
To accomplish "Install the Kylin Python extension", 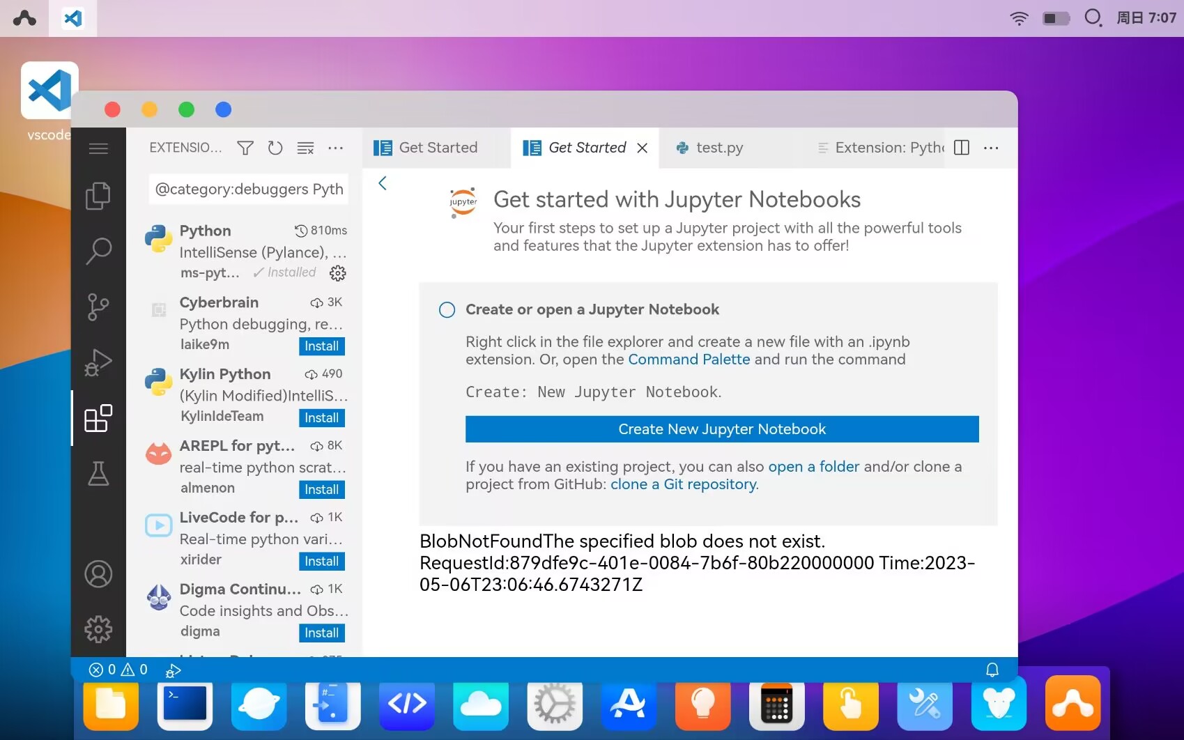I will pos(321,418).
